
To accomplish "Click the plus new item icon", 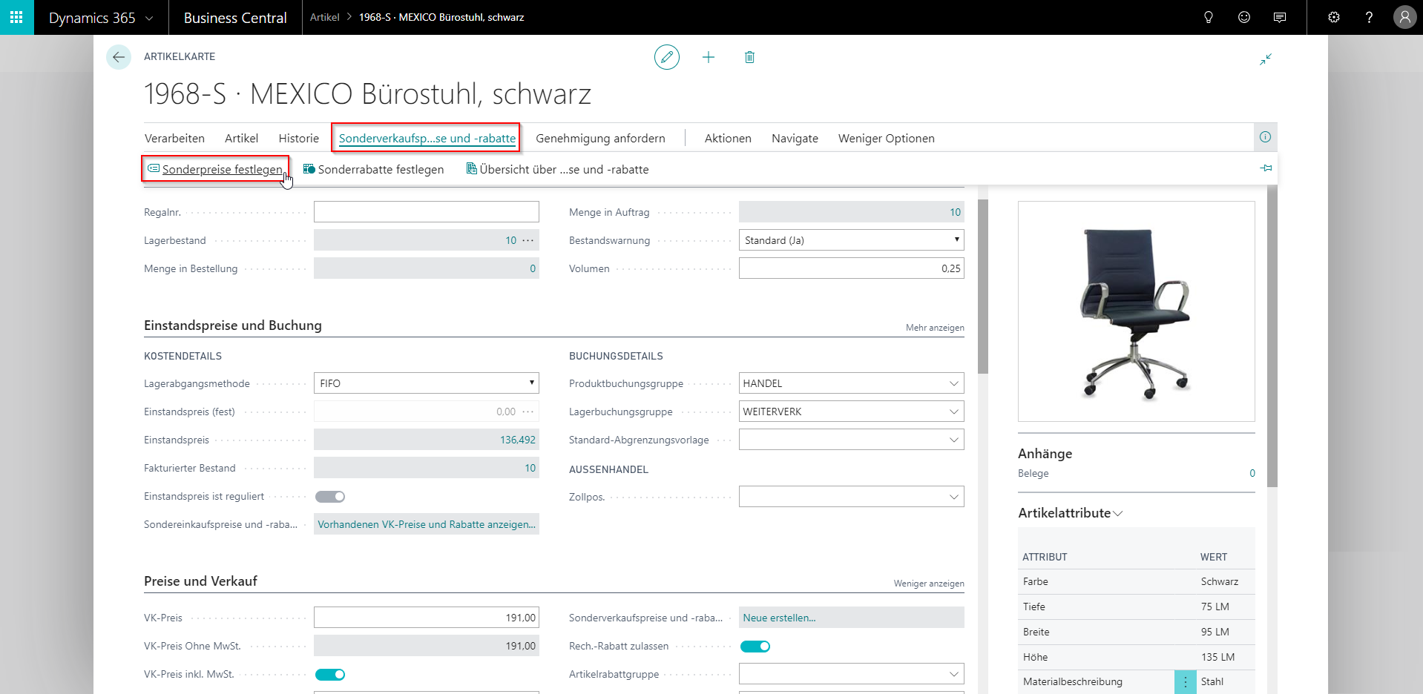I will pos(709,57).
